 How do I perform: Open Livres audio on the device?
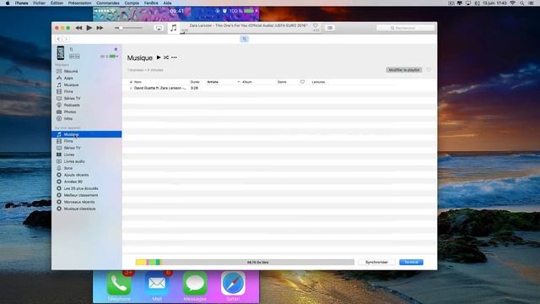coord(74,161)
